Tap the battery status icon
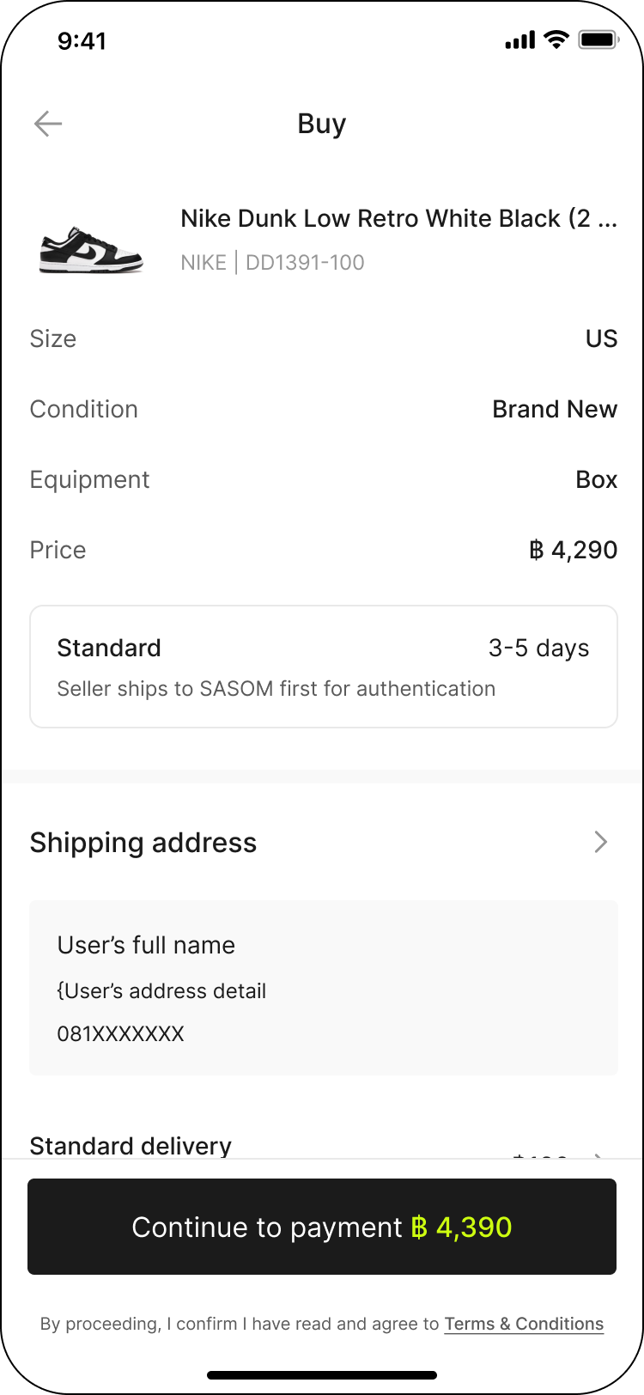 pos(598,40)
